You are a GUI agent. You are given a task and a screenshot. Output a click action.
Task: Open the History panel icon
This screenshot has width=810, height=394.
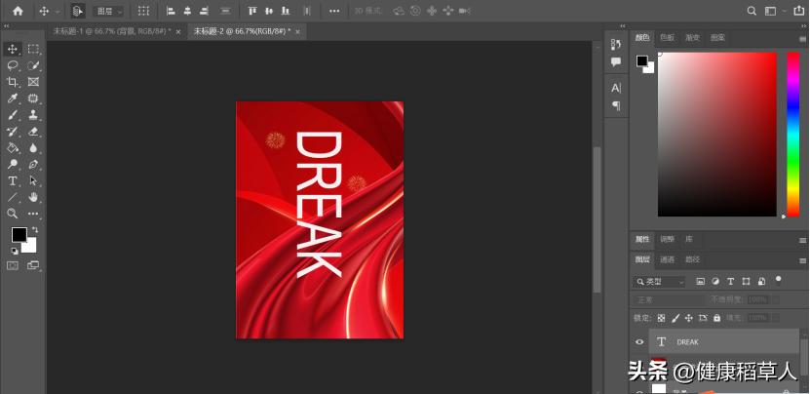[x=616, y=45]
